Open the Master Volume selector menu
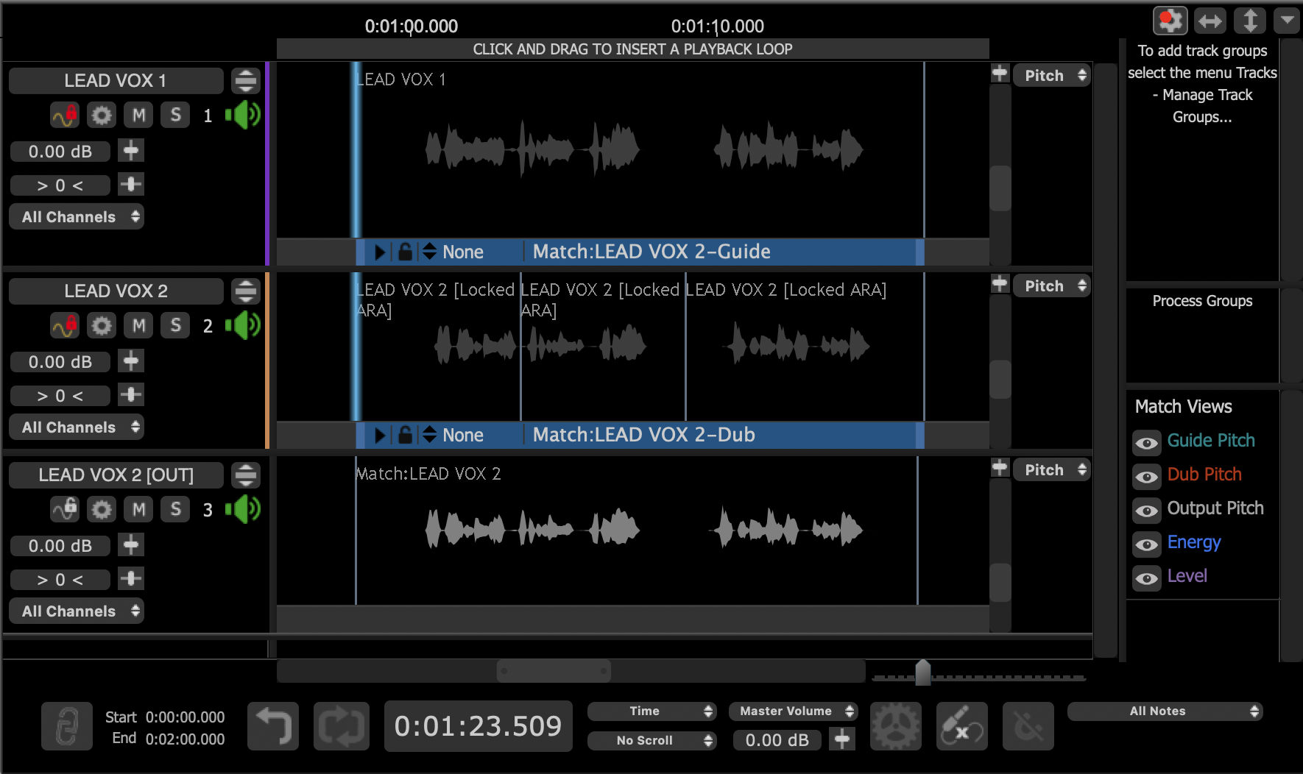 pyautogui.click(x=793, y=711)
